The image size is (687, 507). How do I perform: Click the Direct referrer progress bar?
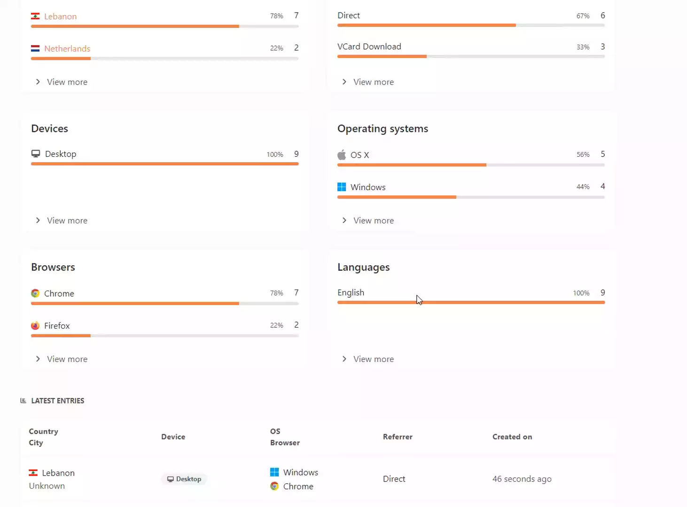click(471, 25)
